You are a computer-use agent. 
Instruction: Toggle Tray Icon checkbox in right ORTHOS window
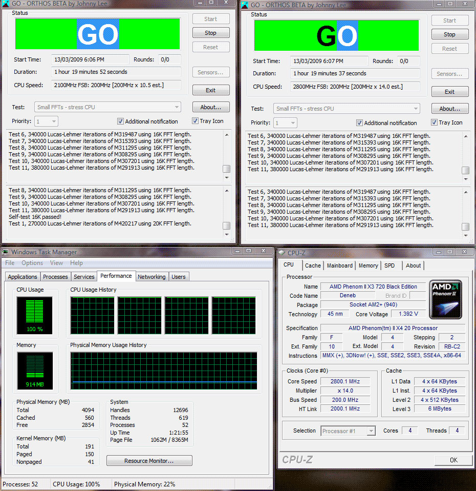tap(435, 122)
